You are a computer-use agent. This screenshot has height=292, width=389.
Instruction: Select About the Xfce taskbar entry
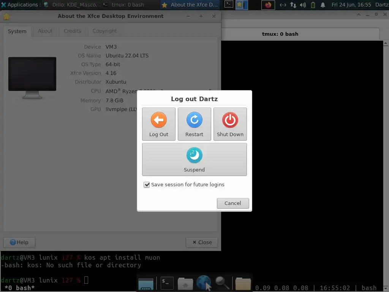coord(190,5)
